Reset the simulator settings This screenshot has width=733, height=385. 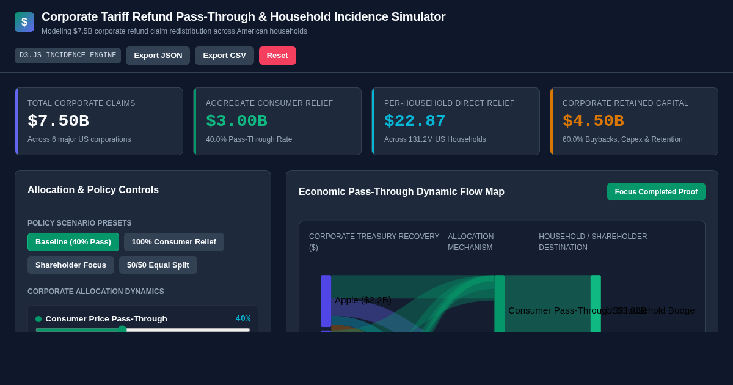coord(277,56)
